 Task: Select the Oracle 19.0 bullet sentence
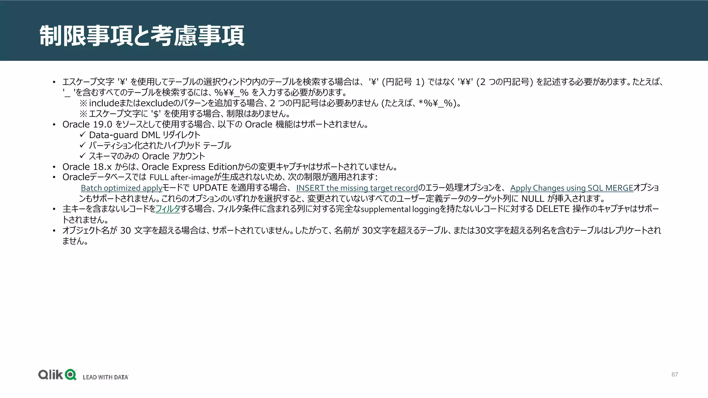click(215, 124)
